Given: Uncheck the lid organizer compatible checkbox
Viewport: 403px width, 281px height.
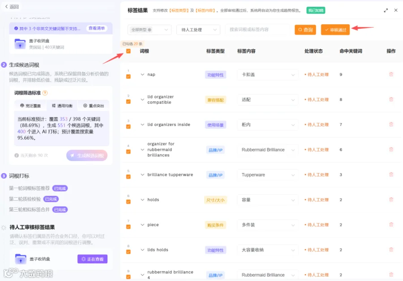Looking at the screenshot, I should 128,102.
